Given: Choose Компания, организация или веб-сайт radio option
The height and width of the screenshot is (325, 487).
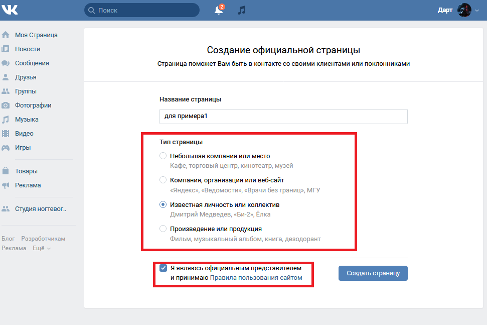Looking at the screenshot, I should 163,180.
